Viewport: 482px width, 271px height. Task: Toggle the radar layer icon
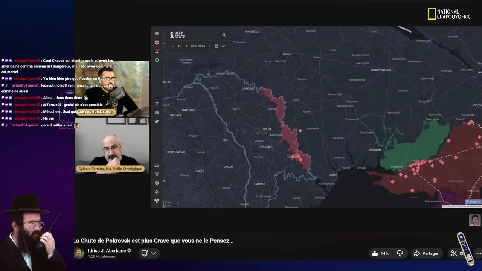[x=157, y=183]
